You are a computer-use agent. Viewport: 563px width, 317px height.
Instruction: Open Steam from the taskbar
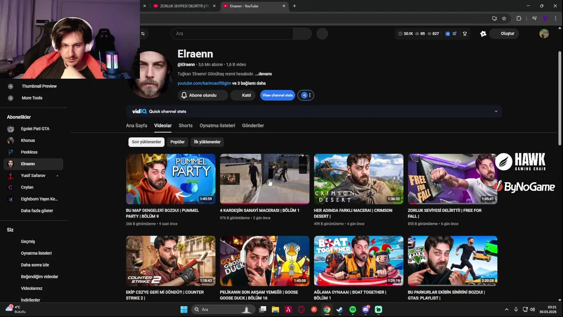point(340,310)
